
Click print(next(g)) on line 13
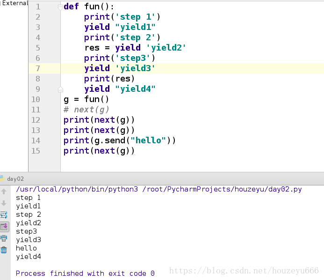pyautogui.click(x=99, y=130)
